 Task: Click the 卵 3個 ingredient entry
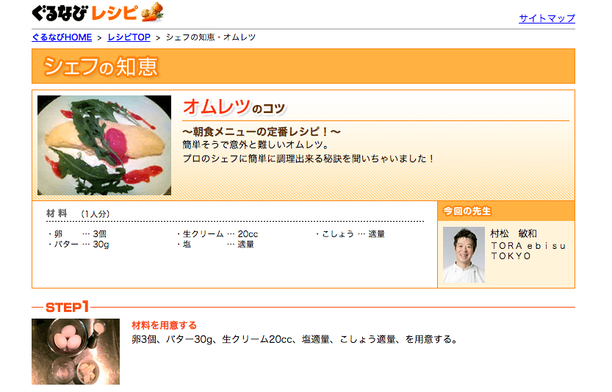point(77,233)
